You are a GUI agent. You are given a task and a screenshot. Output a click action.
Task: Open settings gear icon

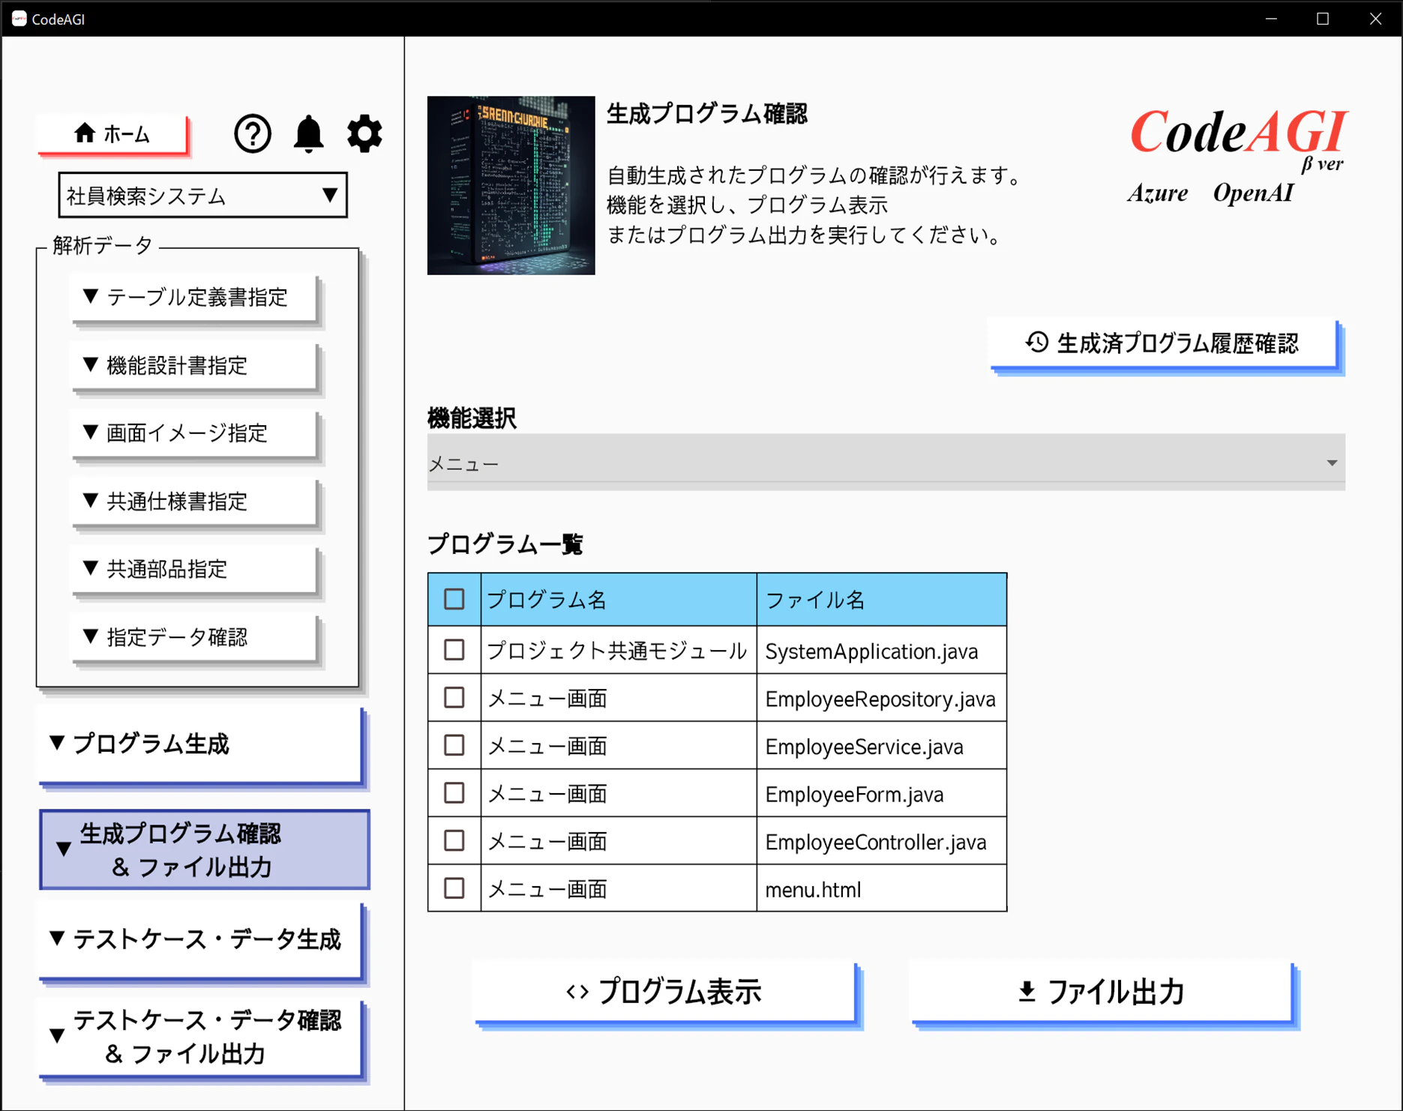pyautogui.click(x=364, y=134)
